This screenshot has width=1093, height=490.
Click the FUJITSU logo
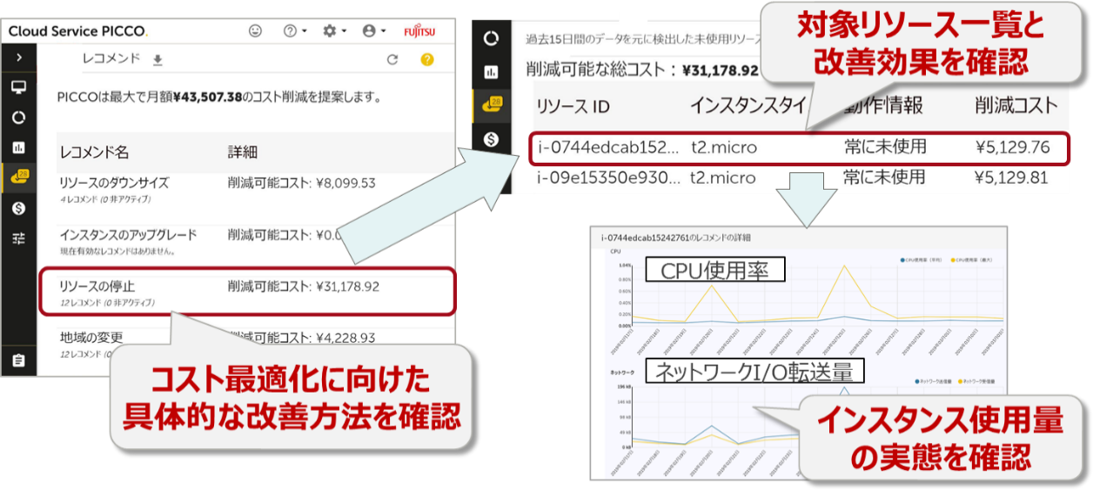click(x=419, y=31)
